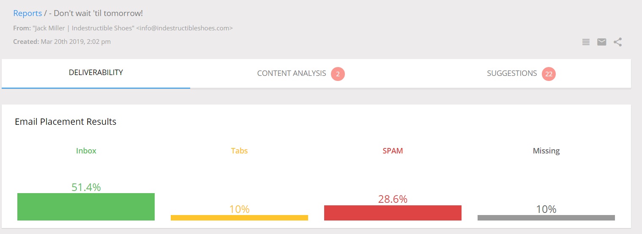Viewport: 642px width, 234px height.
Task: Select the Inbox column label
Action: coord(86,151)
